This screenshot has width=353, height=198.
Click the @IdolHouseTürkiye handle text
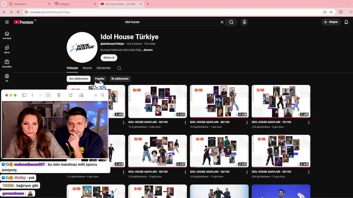tap(112, 44)
